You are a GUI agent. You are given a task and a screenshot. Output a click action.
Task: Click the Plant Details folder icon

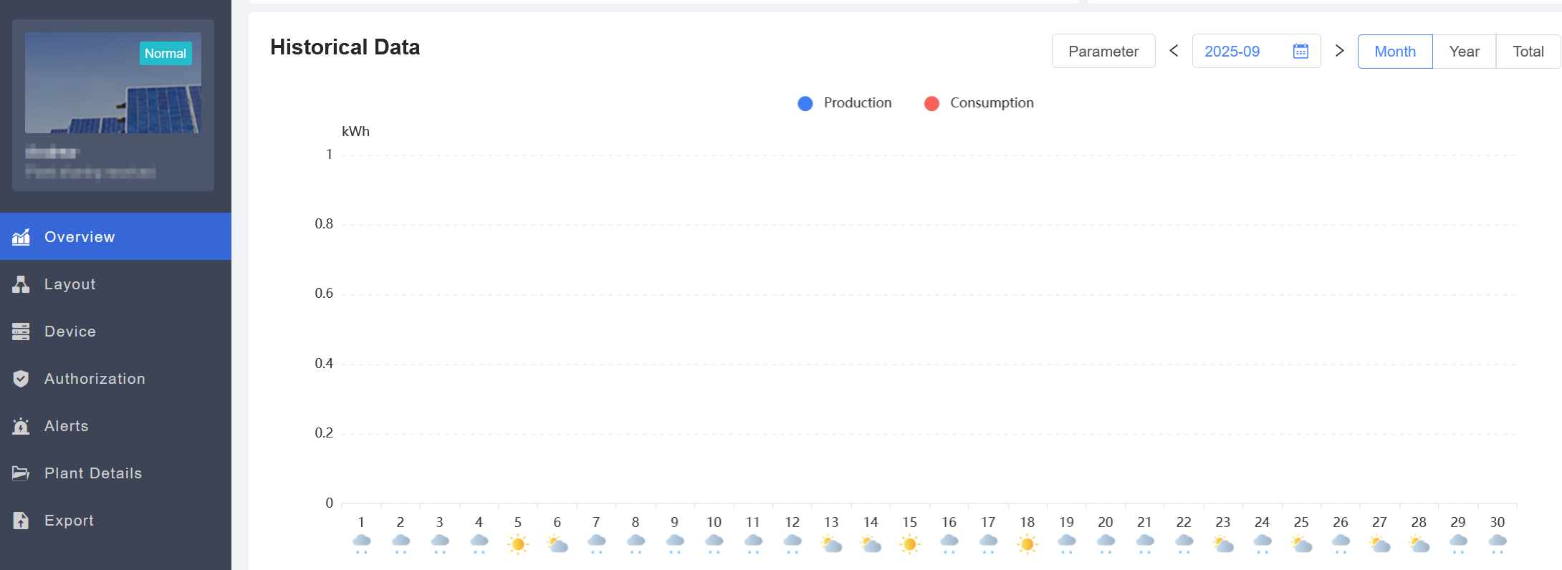tap(21, 473)
